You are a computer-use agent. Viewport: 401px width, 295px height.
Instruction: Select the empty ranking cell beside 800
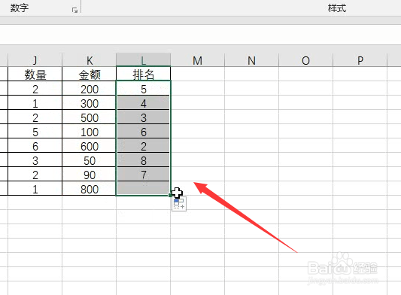click(x=144, y=189)
